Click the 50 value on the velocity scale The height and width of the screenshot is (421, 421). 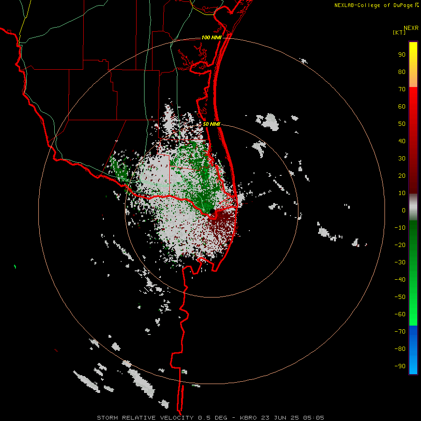pos(402,124)
